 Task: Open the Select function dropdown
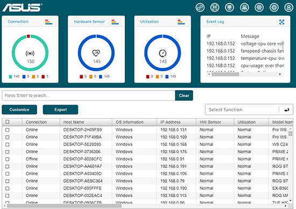point(242,109)
